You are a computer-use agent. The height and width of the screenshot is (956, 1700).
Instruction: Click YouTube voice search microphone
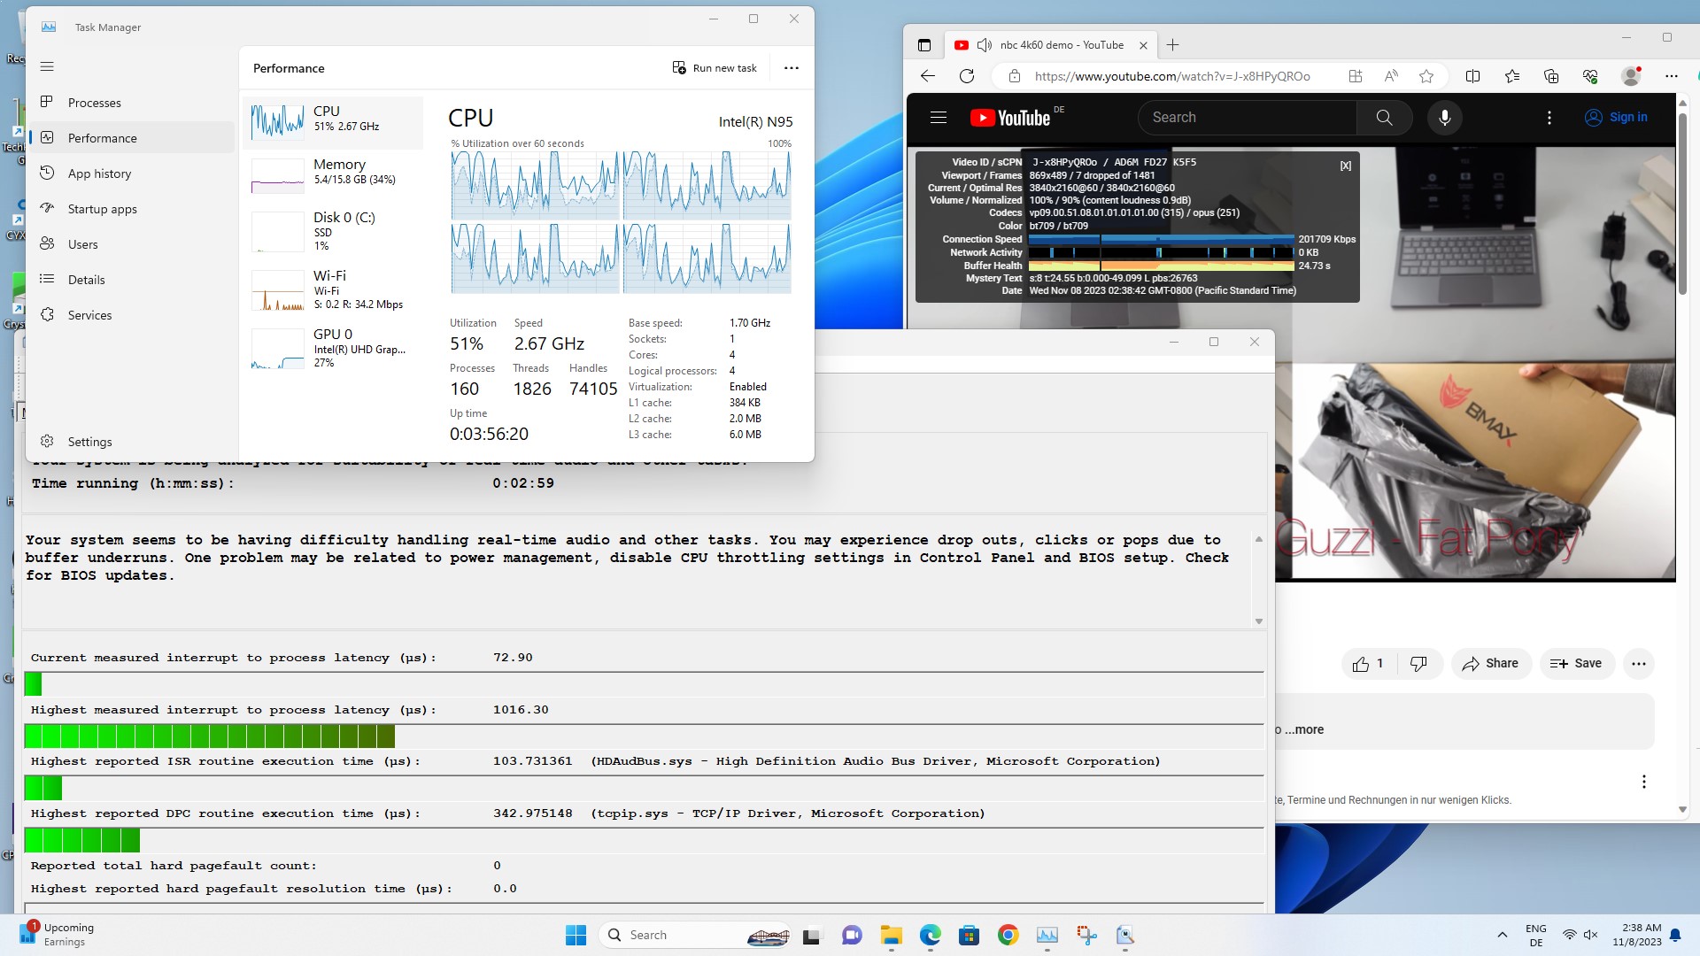[1444, 118]
